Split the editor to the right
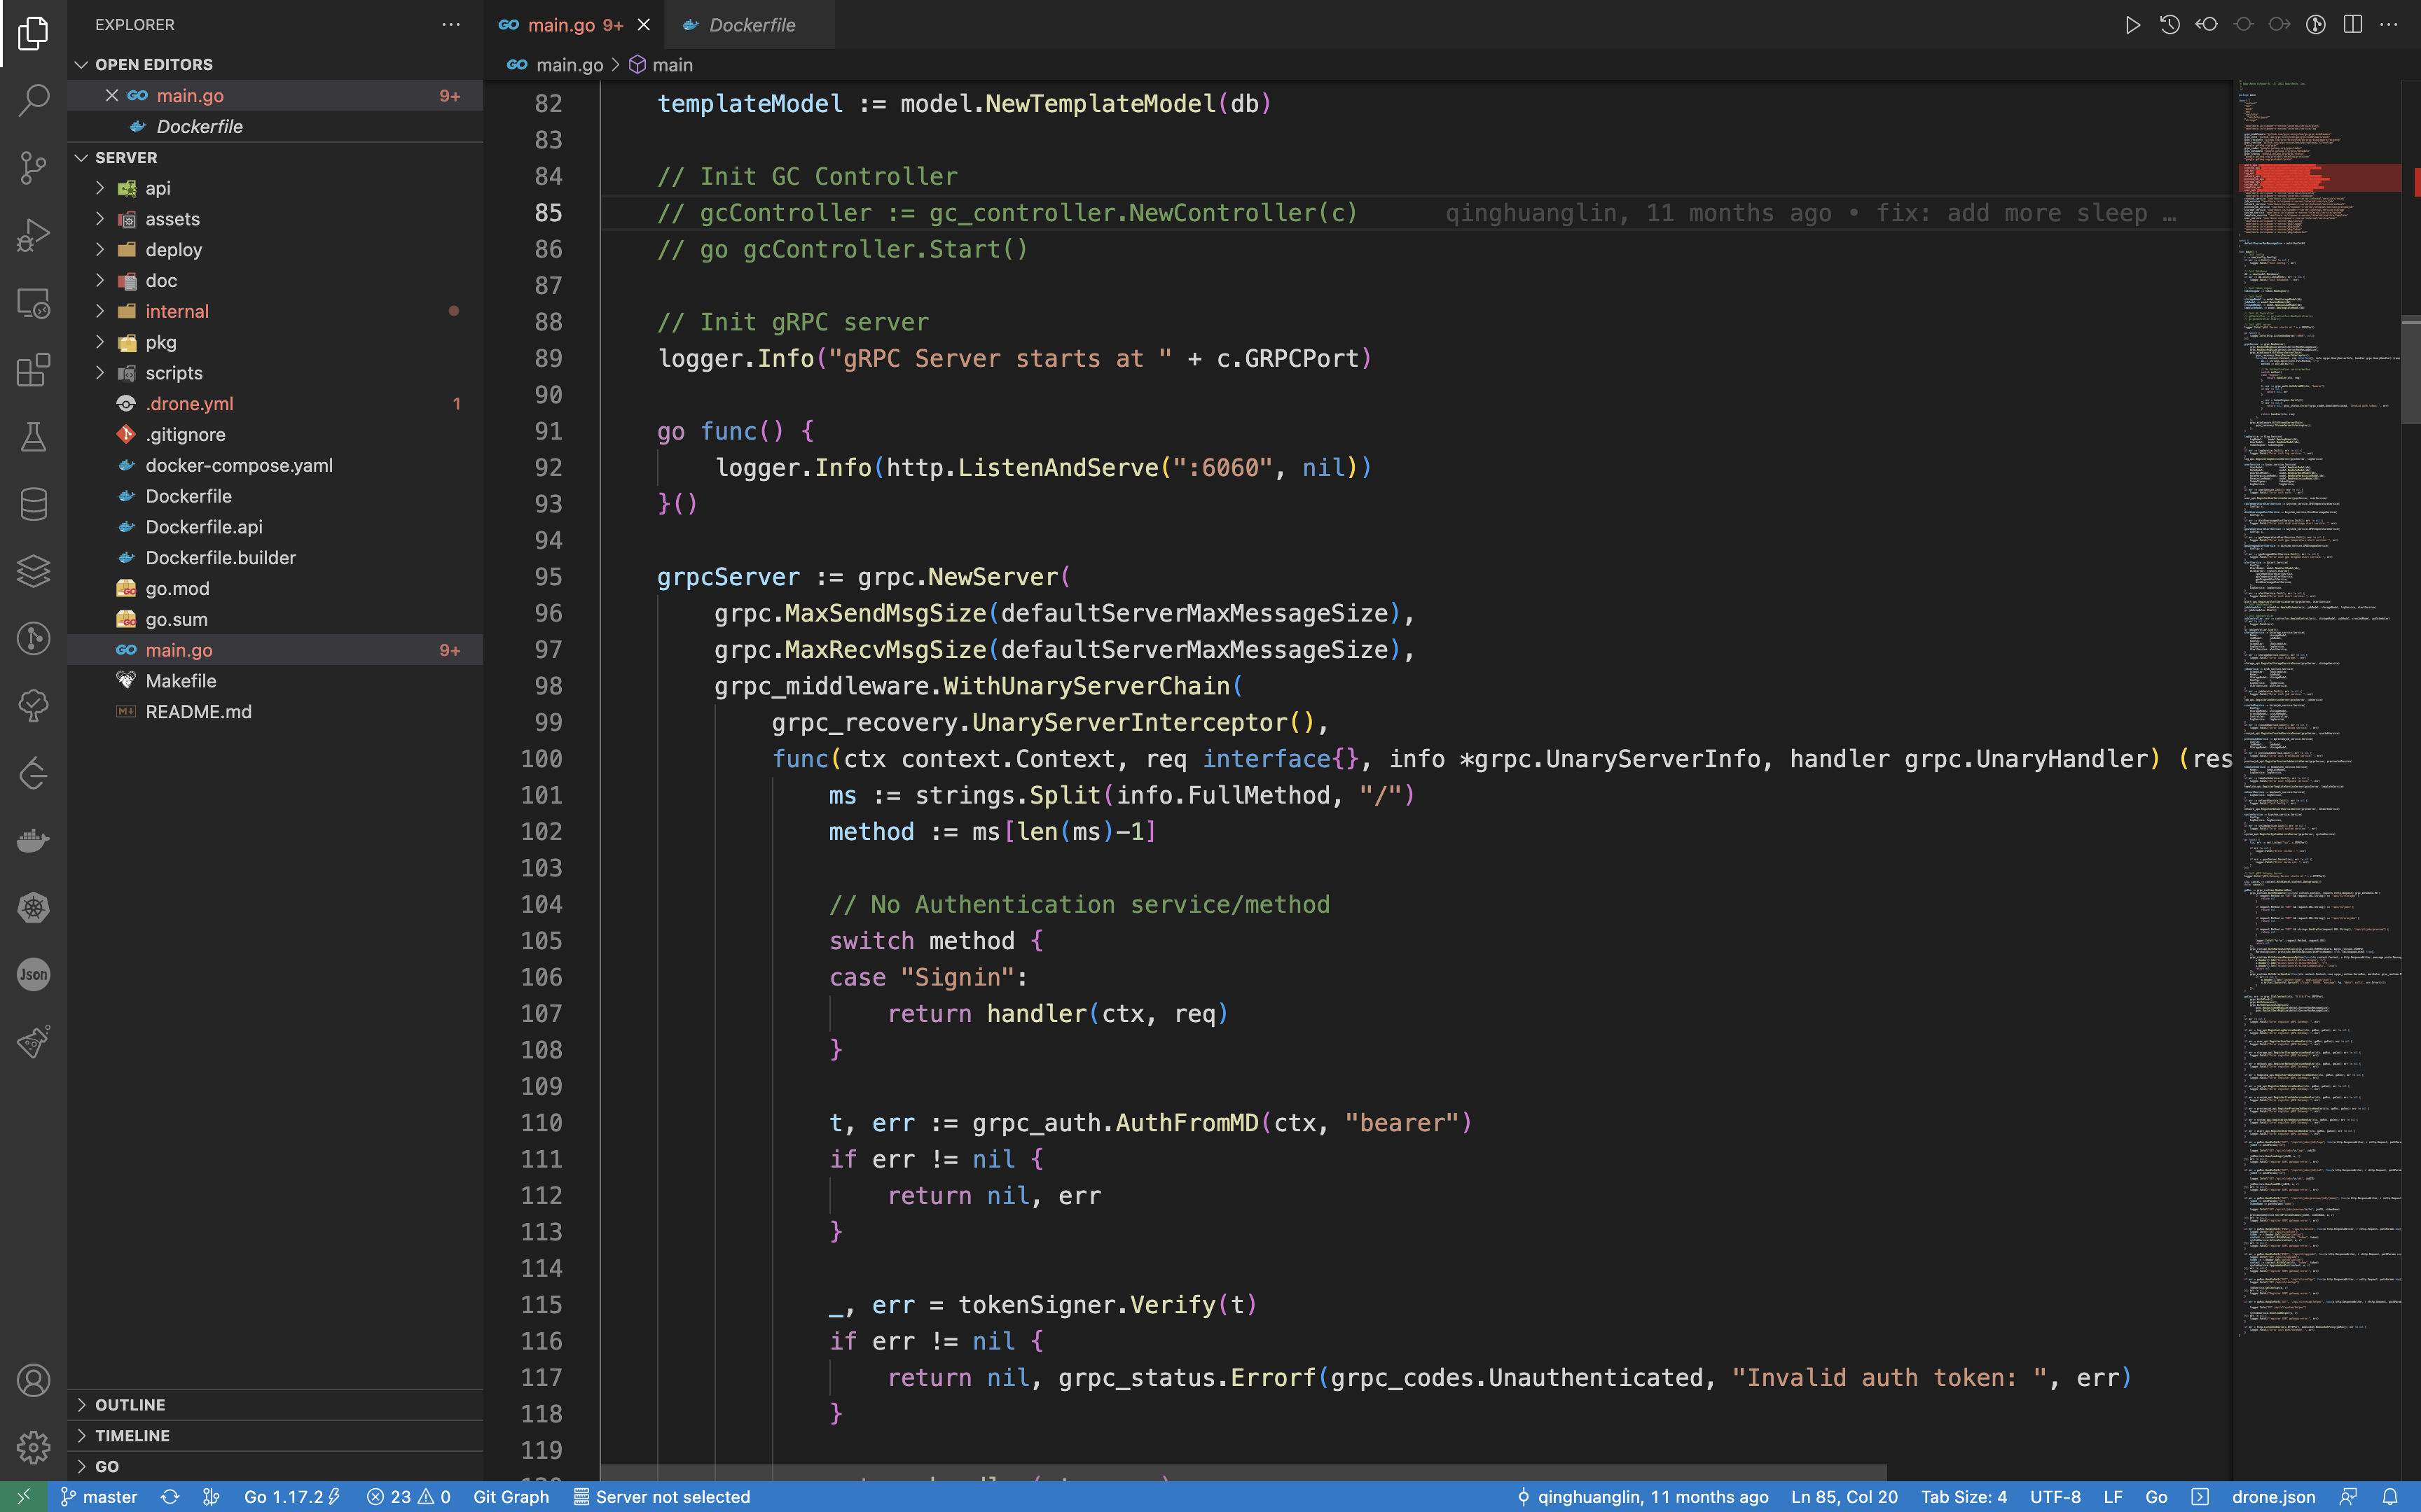The height and width of the screenshot is (1512, 2421). pos(2353,25)
